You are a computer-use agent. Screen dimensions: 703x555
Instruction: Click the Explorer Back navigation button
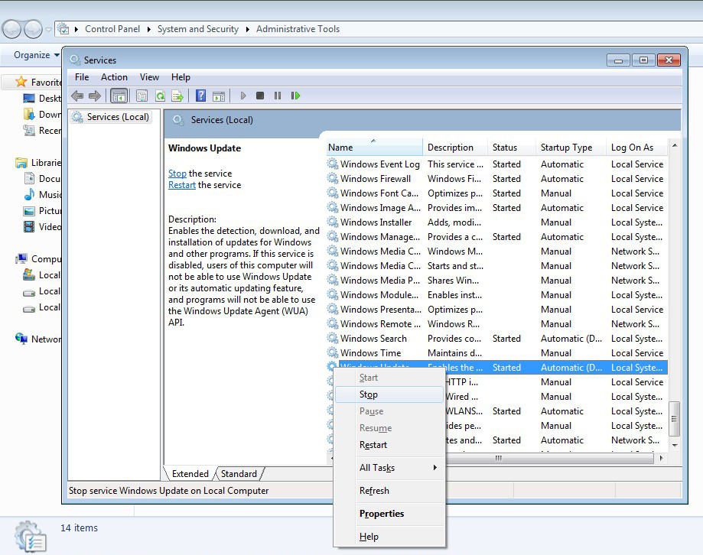[x=12, y=30]
